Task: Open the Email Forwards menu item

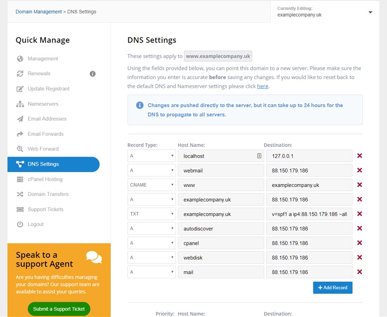Action: [x=45, y=134]
